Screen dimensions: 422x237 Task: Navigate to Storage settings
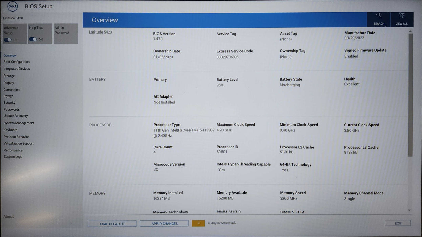[x=9, y=76]
